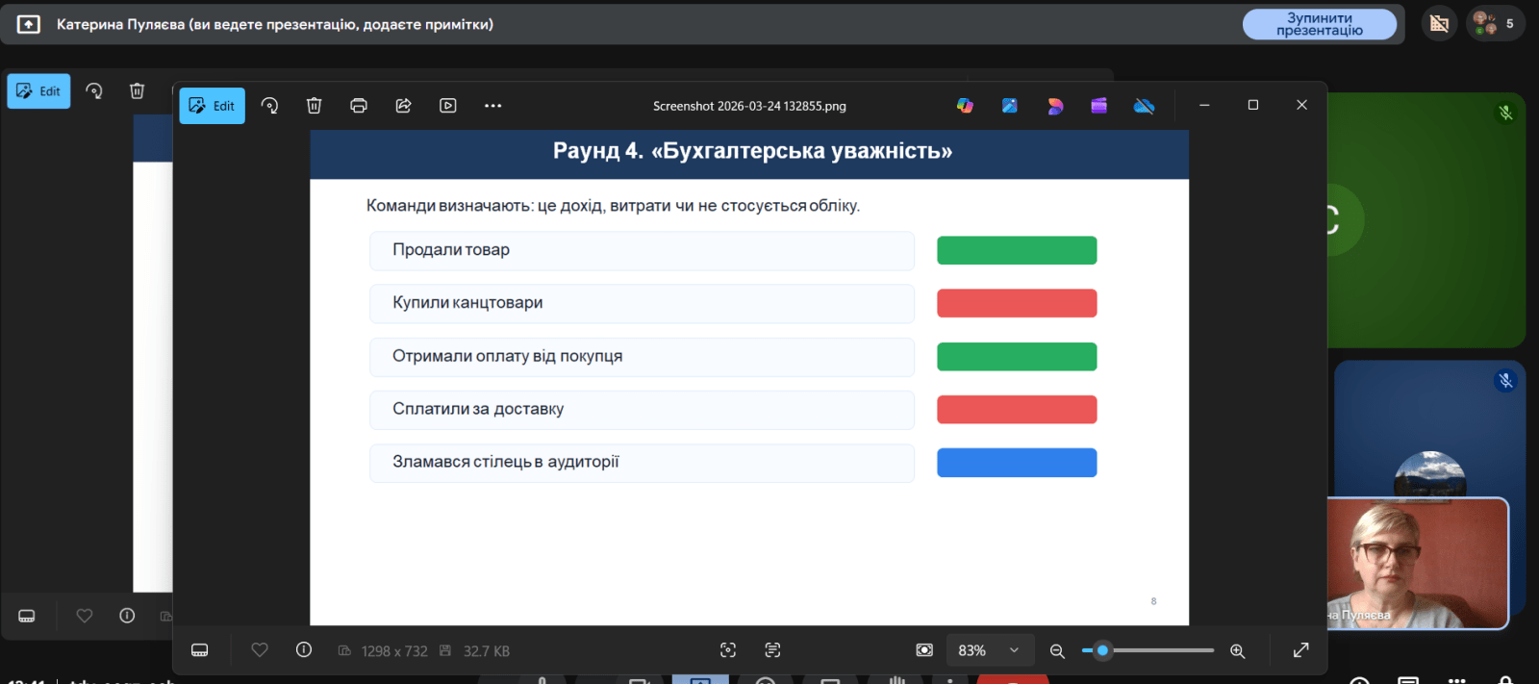The width and height of the screenshot is (1539, 684).
Task: Expand the three-dot See more menu
Action: [x=492, y=106]
